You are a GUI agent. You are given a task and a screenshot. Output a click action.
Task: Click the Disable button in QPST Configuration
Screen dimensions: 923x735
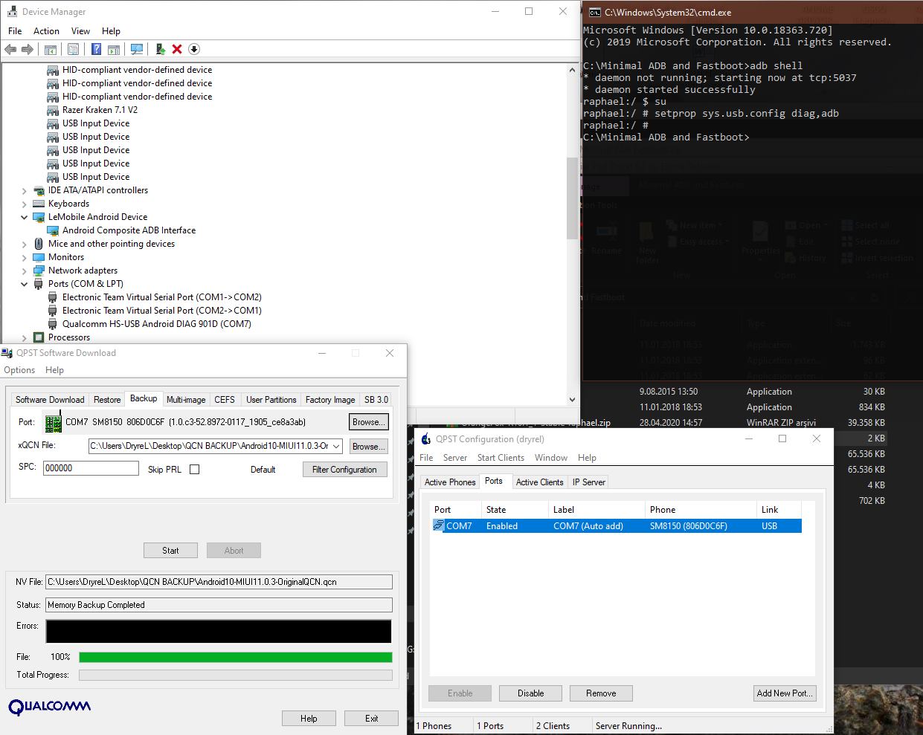click(x=531, y=693)
